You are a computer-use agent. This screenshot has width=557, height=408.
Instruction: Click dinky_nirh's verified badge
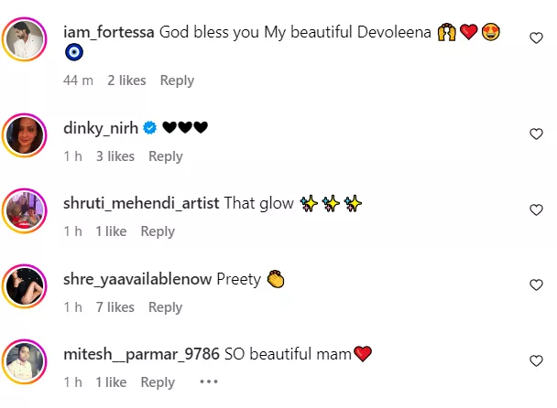[148, 128]
